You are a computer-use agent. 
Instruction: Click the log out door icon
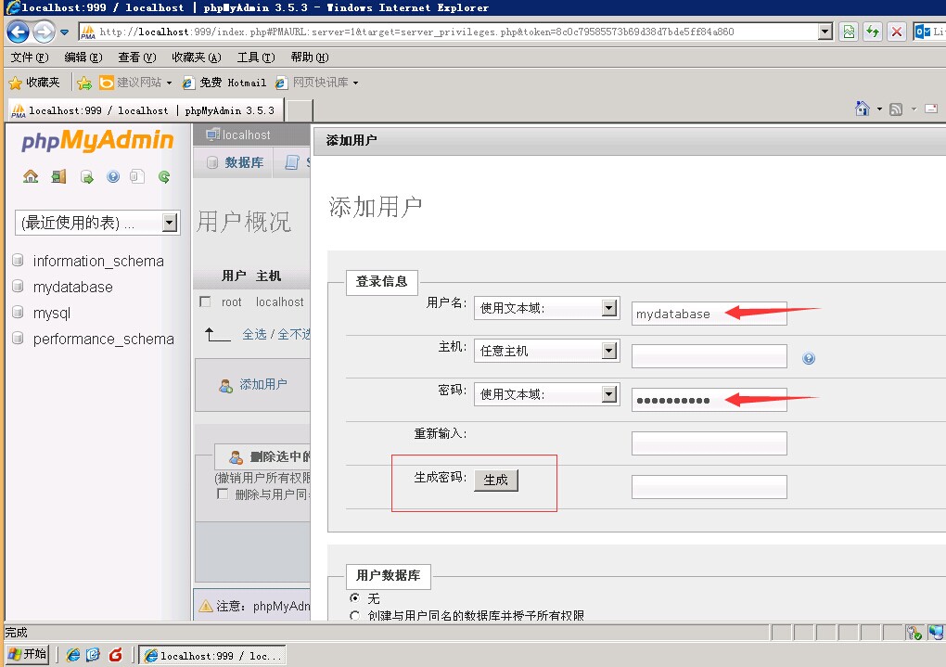tap(58, 176)
